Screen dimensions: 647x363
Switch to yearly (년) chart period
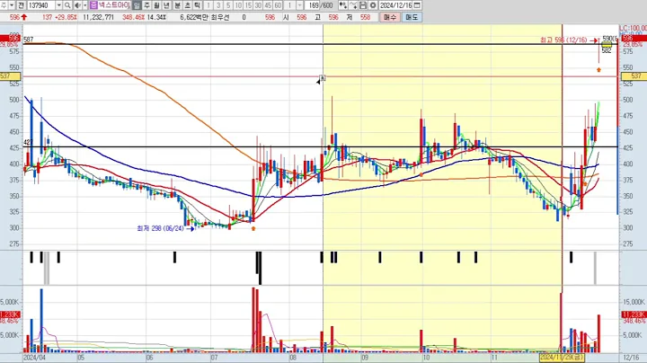pos(166,5)
